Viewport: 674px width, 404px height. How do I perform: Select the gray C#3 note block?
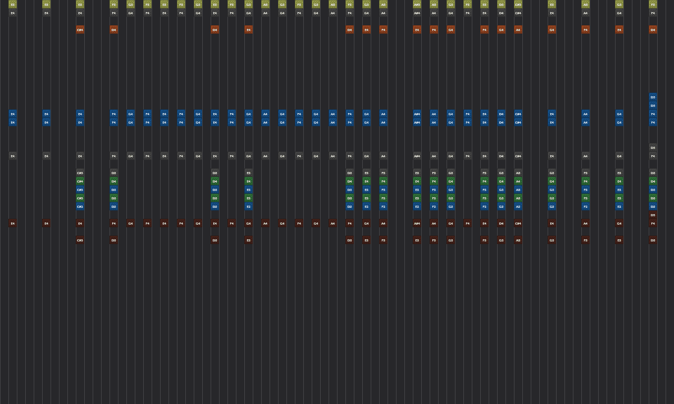tap(80, 173)
